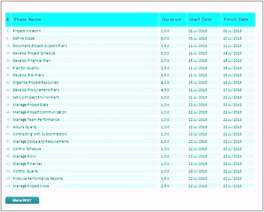Open Document Project Support Plans row
This screenshot has width=264, height=212.
[130, 46]
